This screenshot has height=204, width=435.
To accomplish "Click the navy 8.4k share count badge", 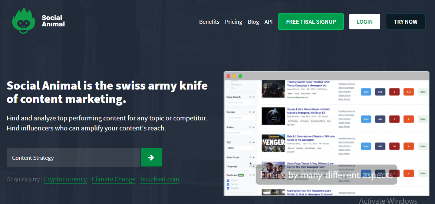I will (x=380, y=92).
